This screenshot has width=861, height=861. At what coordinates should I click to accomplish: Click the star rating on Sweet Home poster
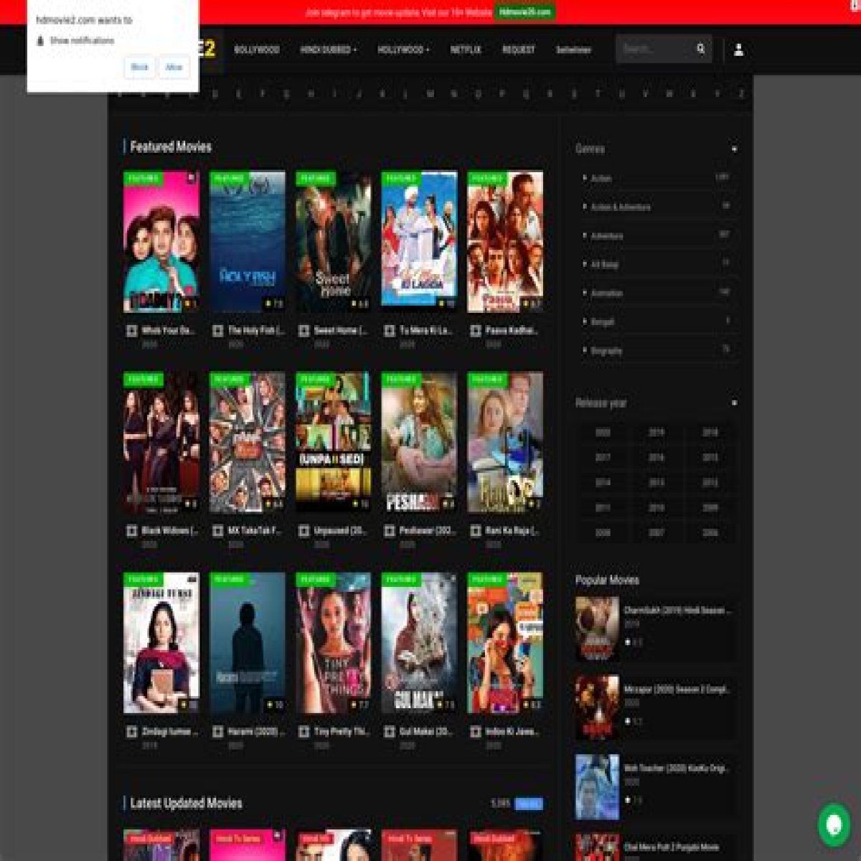click(x=359, y=304)
